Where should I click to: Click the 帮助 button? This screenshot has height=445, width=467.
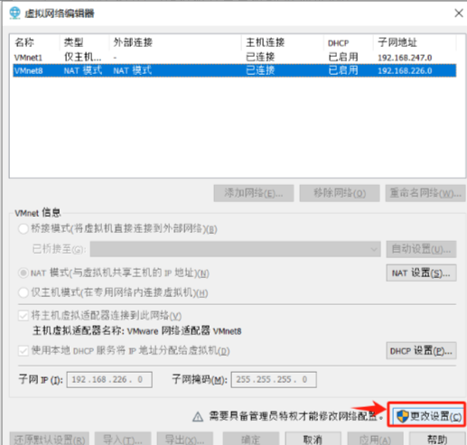tap(437, 439)
